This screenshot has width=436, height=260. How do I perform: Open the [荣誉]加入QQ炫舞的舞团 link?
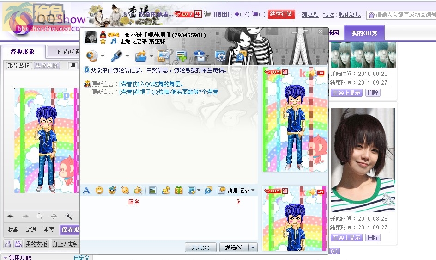151,84
